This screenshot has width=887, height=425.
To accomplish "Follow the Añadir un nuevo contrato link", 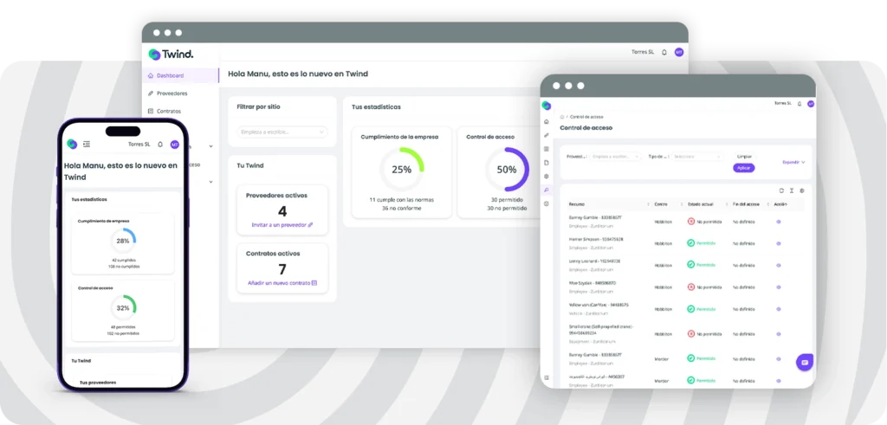I will 282,282.
